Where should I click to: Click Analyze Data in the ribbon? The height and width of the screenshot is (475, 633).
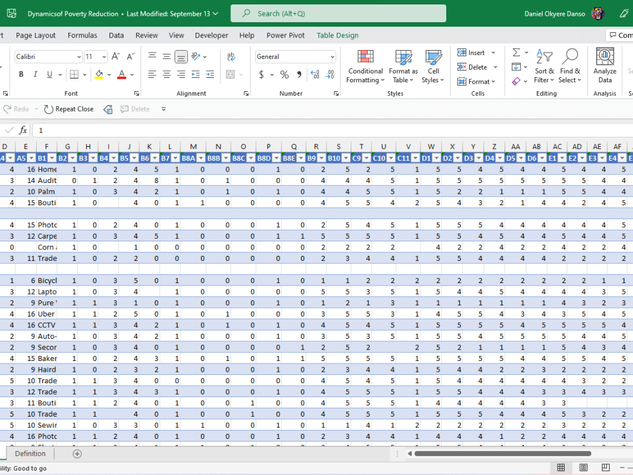605,66
